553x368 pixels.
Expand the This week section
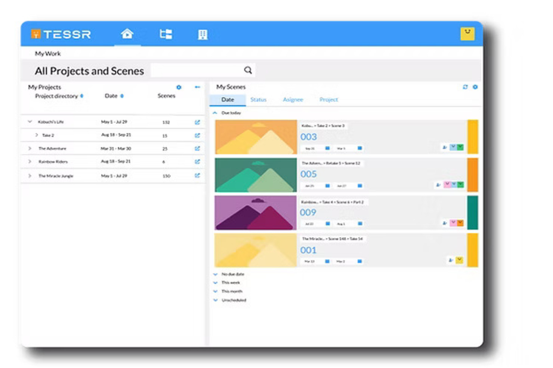[x=216, y=283]
